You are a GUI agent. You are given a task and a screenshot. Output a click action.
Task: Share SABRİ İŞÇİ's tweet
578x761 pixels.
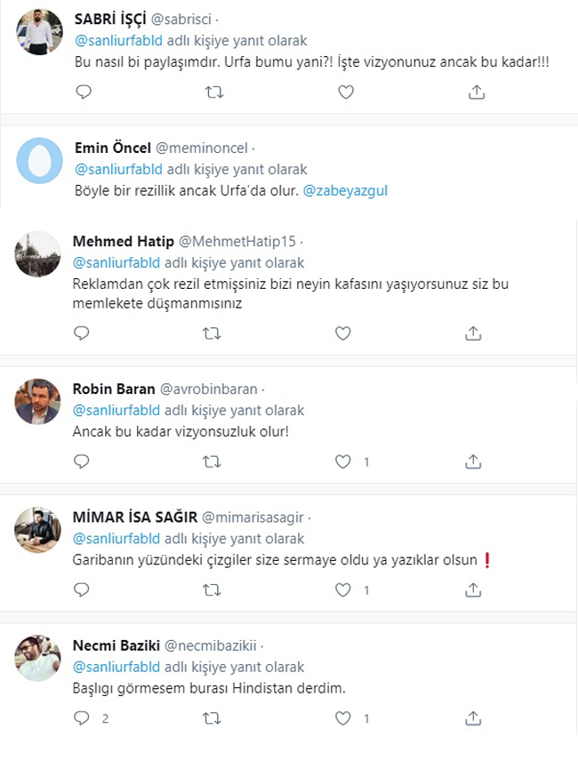coord(476,92)
